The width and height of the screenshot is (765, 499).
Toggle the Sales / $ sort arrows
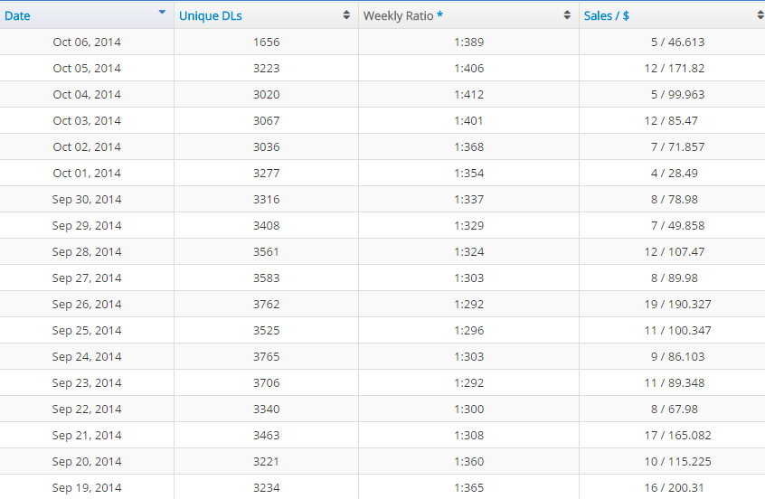760,15
